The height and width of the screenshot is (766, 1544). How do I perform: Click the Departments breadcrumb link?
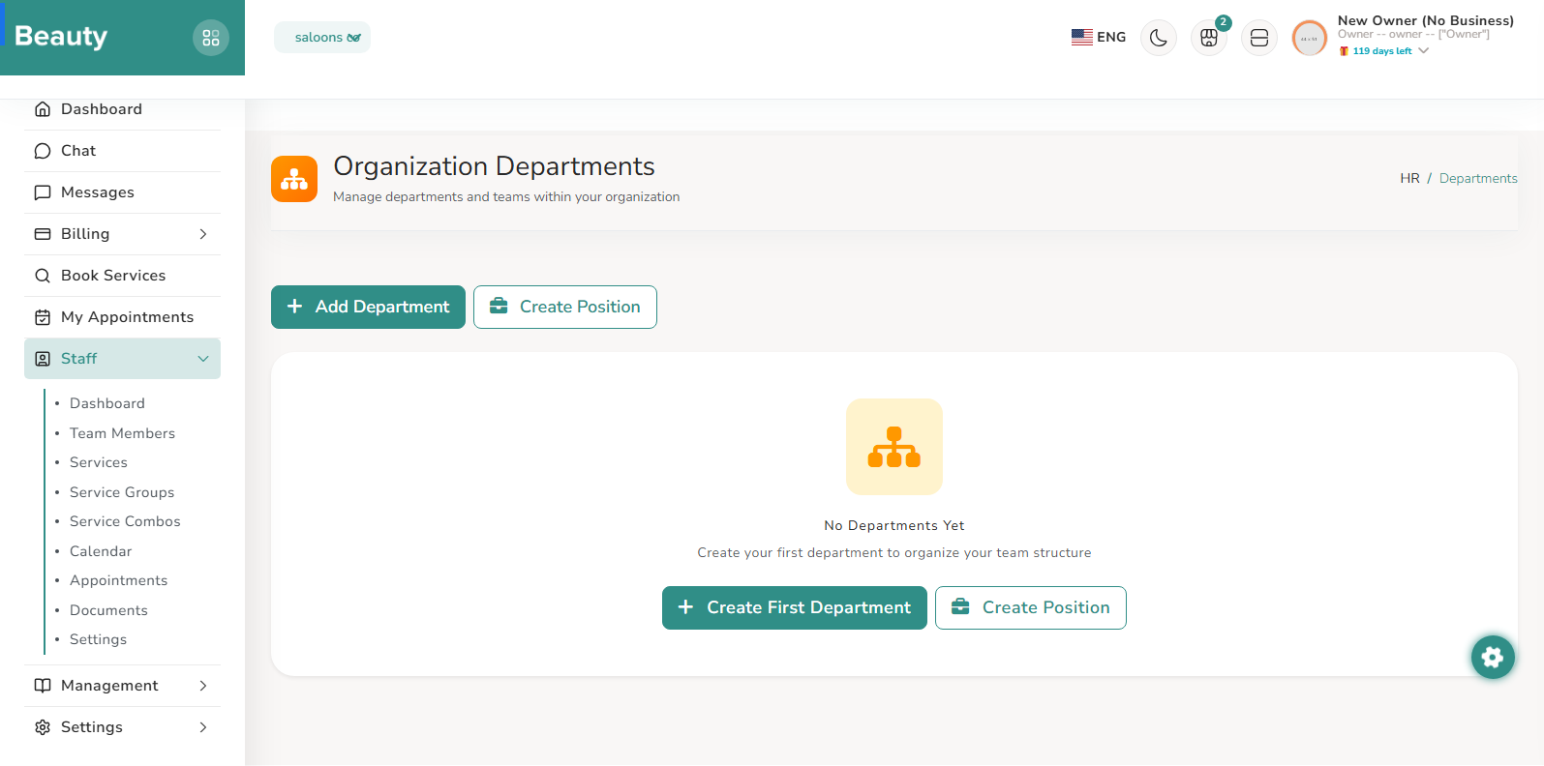tap(1478, 178)
